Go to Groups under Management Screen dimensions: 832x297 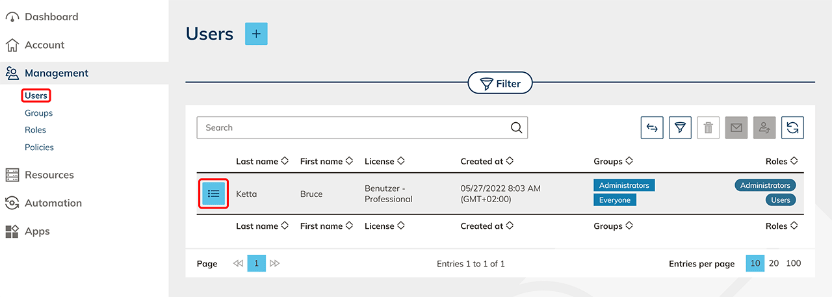tap(38, 113)
